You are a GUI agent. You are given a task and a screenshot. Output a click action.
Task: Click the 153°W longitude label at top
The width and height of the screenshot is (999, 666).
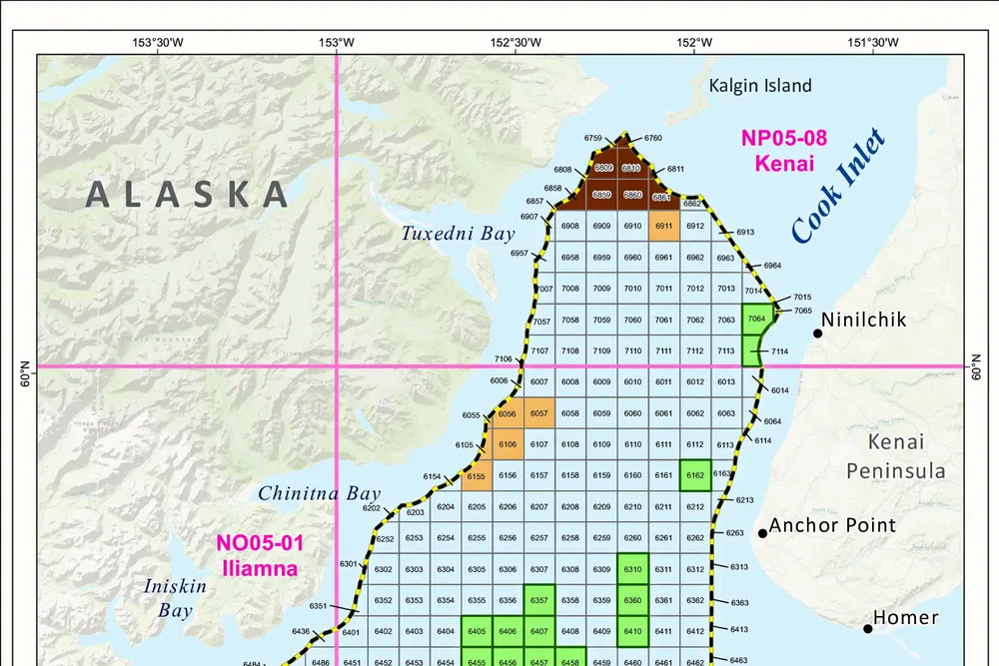[x=337, y=42]
